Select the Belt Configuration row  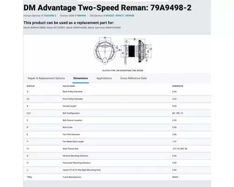coord(117,113)
